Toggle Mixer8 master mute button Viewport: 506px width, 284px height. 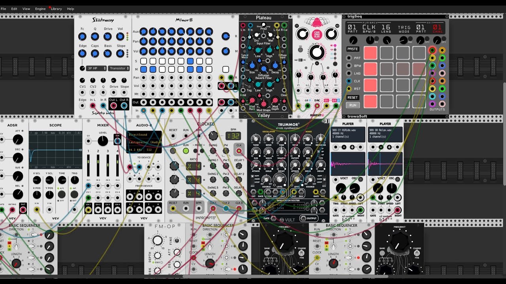click(225, 69)
